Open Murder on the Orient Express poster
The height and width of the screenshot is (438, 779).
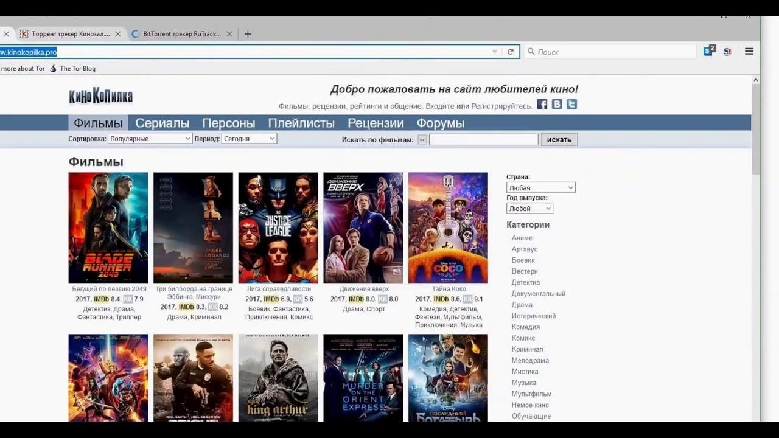pyautogui.click(x=363, y=378)
